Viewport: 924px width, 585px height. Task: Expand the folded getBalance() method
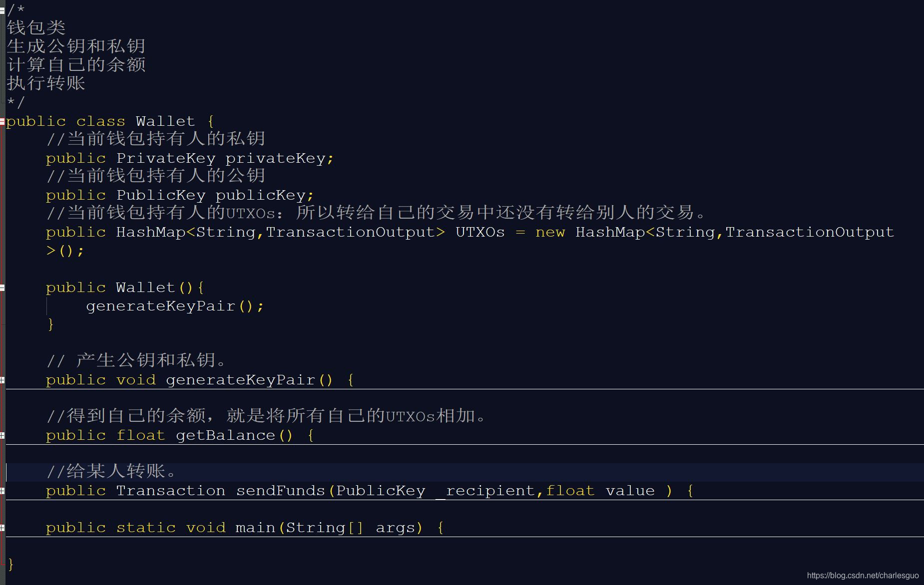[x=2, y=435]
